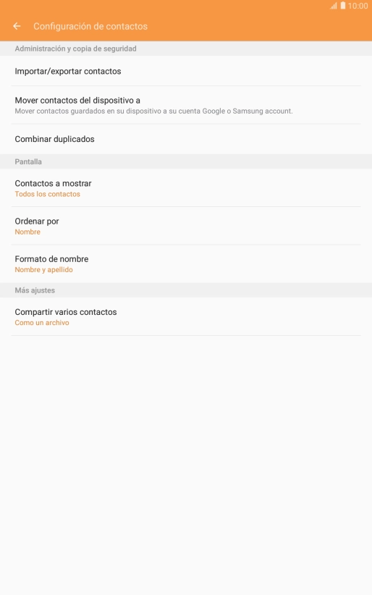Tap the 10:00 clock in status bar

[358, 6]
